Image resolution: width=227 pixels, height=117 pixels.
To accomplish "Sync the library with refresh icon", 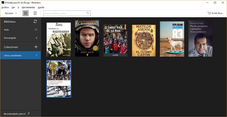I will click(x=35, y=21).
